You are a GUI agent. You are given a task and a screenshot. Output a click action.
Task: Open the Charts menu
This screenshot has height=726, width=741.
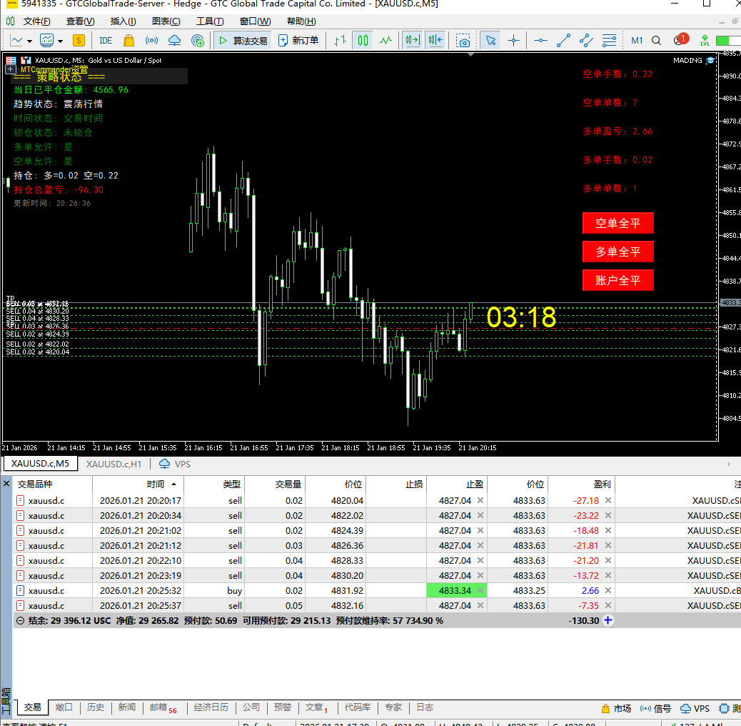(166, 21)
